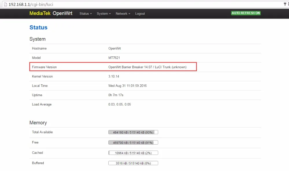
Task: Click the Firmware Version label
Action: 44,67
